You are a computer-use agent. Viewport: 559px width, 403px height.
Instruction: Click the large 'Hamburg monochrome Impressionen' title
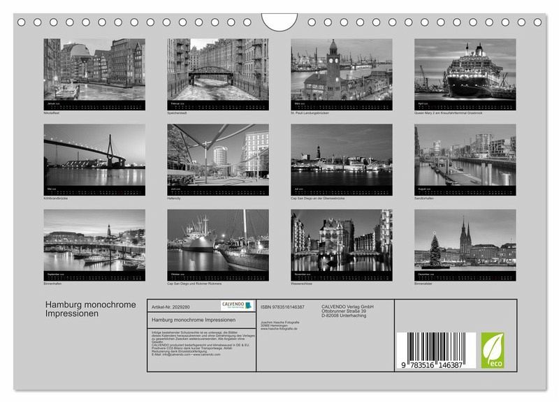pos(91,309)
